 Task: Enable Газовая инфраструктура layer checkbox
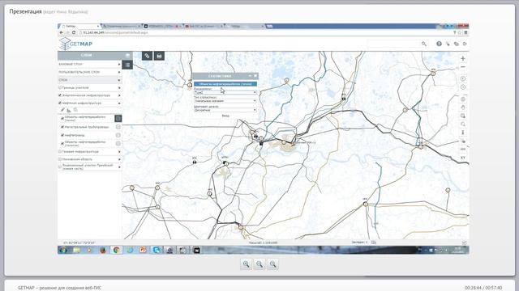tap(60, 152)
